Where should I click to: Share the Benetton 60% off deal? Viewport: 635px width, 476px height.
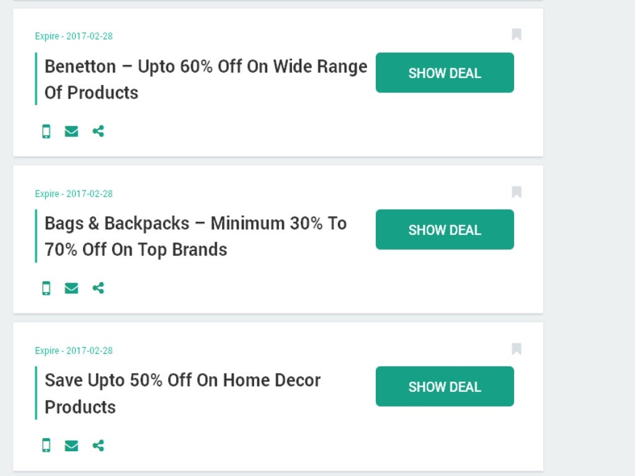click(98, 131)
